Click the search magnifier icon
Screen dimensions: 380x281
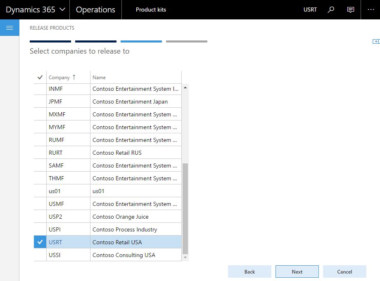coord(331,9)
